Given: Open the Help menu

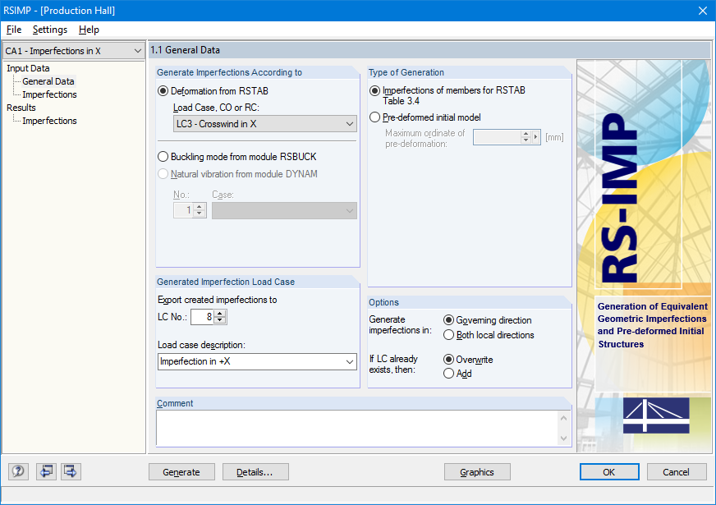Looking at the screenshot, I should [x=89, y=30].
